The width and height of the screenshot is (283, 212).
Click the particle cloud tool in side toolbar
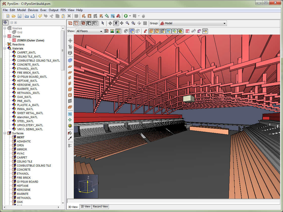coord(70,120)
